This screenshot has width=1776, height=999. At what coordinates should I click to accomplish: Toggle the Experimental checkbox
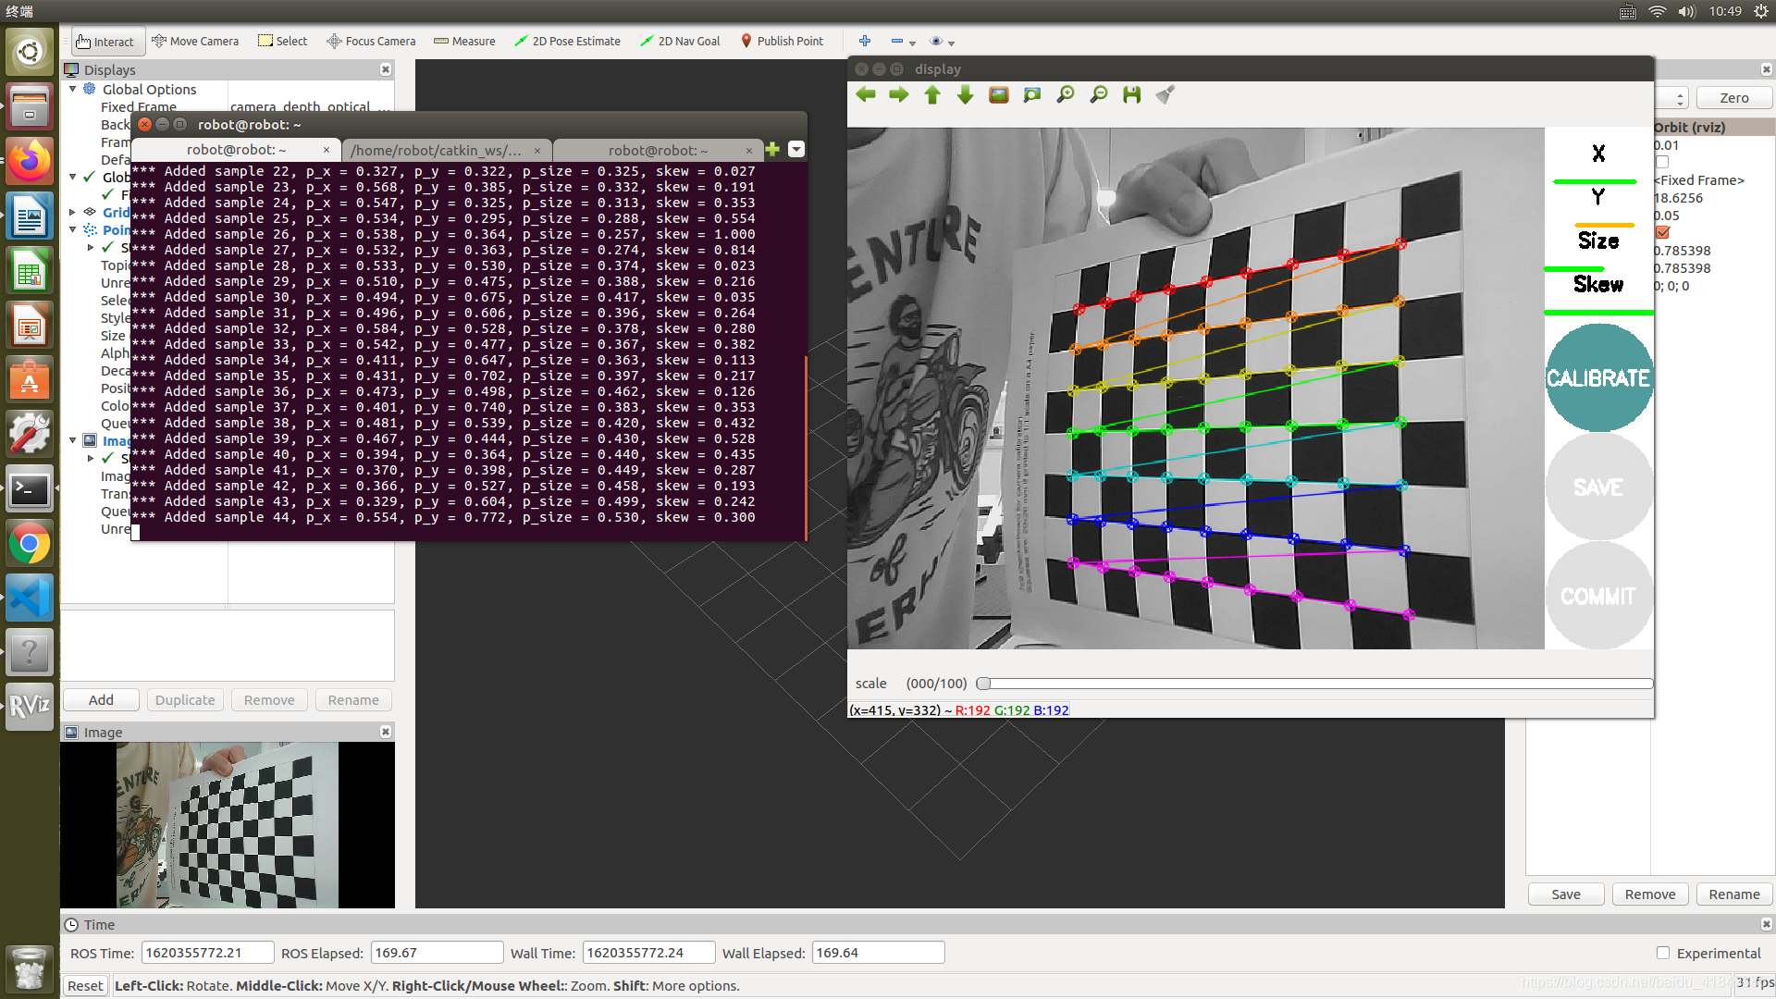click(x=1663, y=953)
